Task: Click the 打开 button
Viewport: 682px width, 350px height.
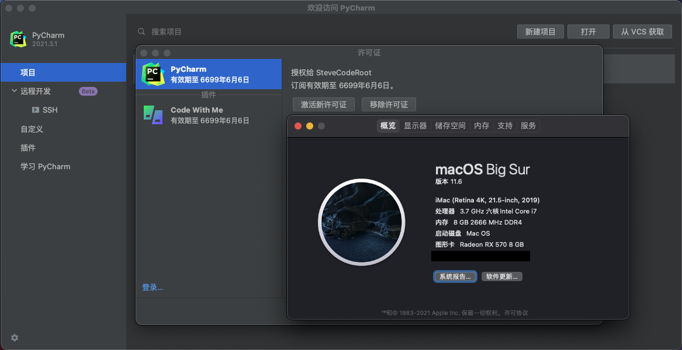Action: coord(588,32)
